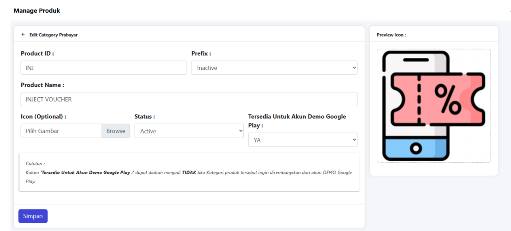Click the Icon (Optional) label
Viewport: 511px width, 231px height.
coord(43,117)
